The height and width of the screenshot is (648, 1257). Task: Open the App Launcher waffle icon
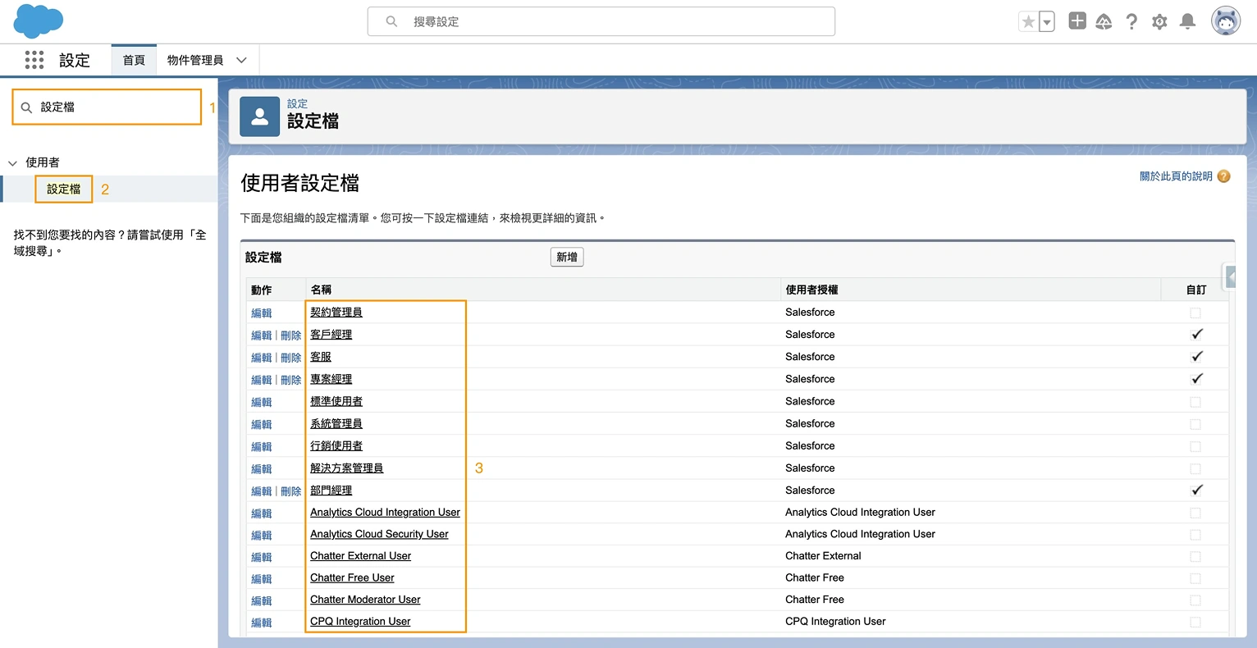click(x=34, y=60)
